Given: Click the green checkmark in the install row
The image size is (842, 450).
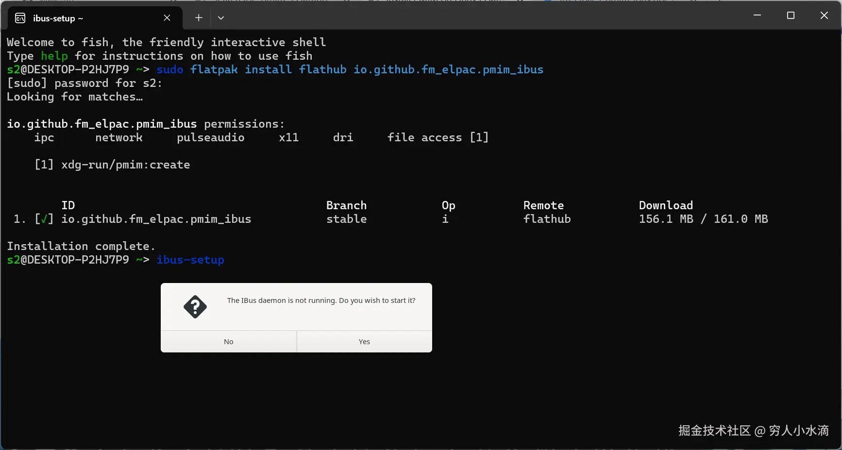Looking at the screenshot, I should tap(44, 219).
